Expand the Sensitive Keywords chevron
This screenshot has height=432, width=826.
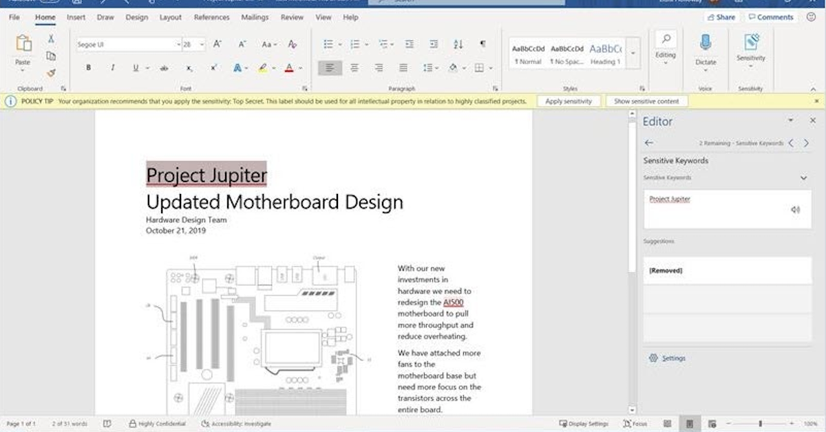[803, 178]
